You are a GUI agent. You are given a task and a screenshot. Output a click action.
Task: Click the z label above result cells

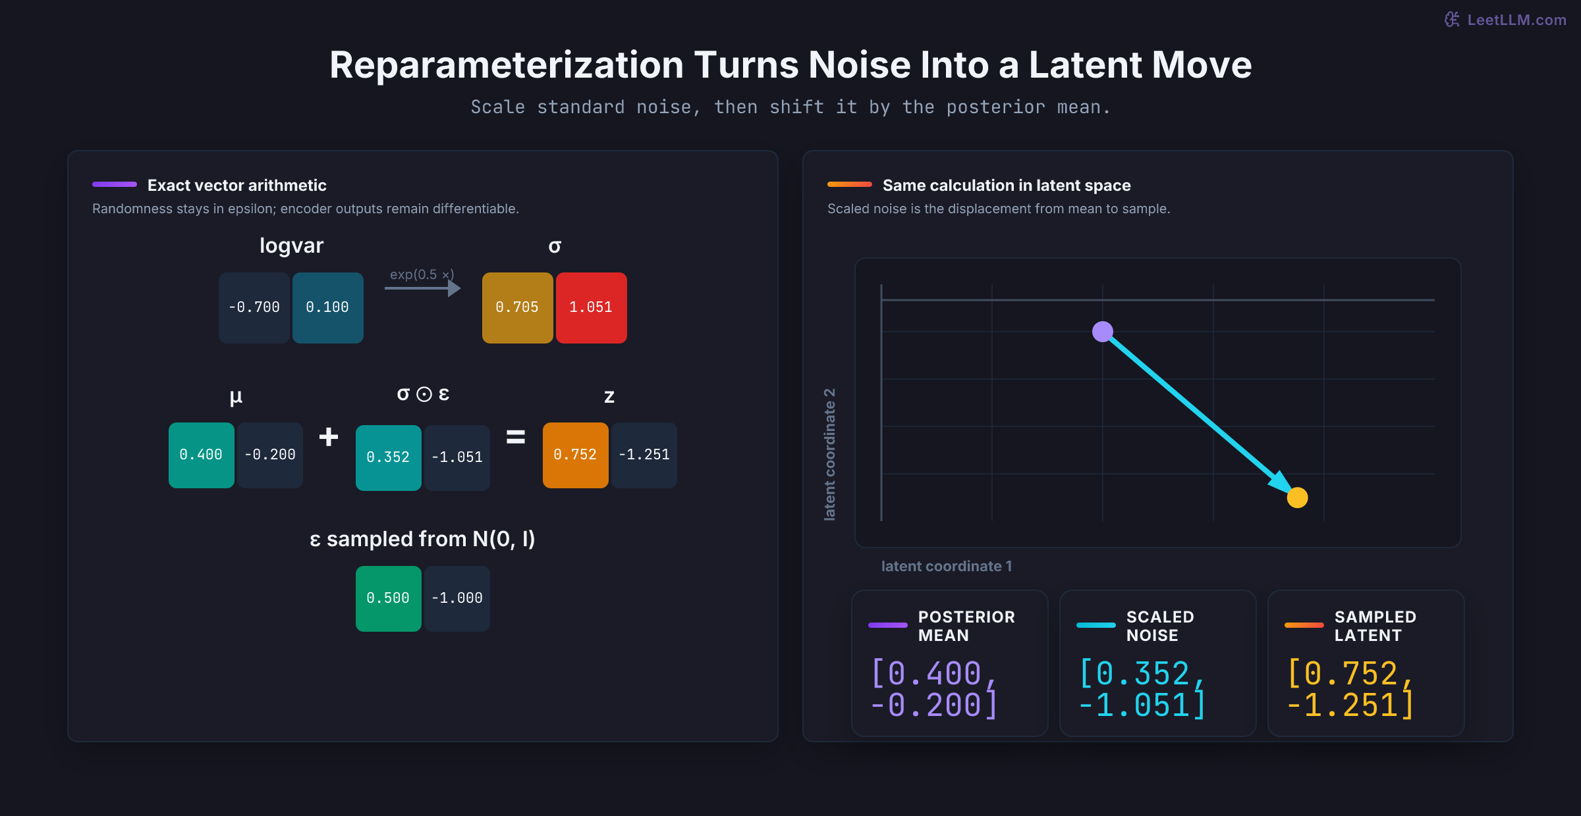(609, 396)
